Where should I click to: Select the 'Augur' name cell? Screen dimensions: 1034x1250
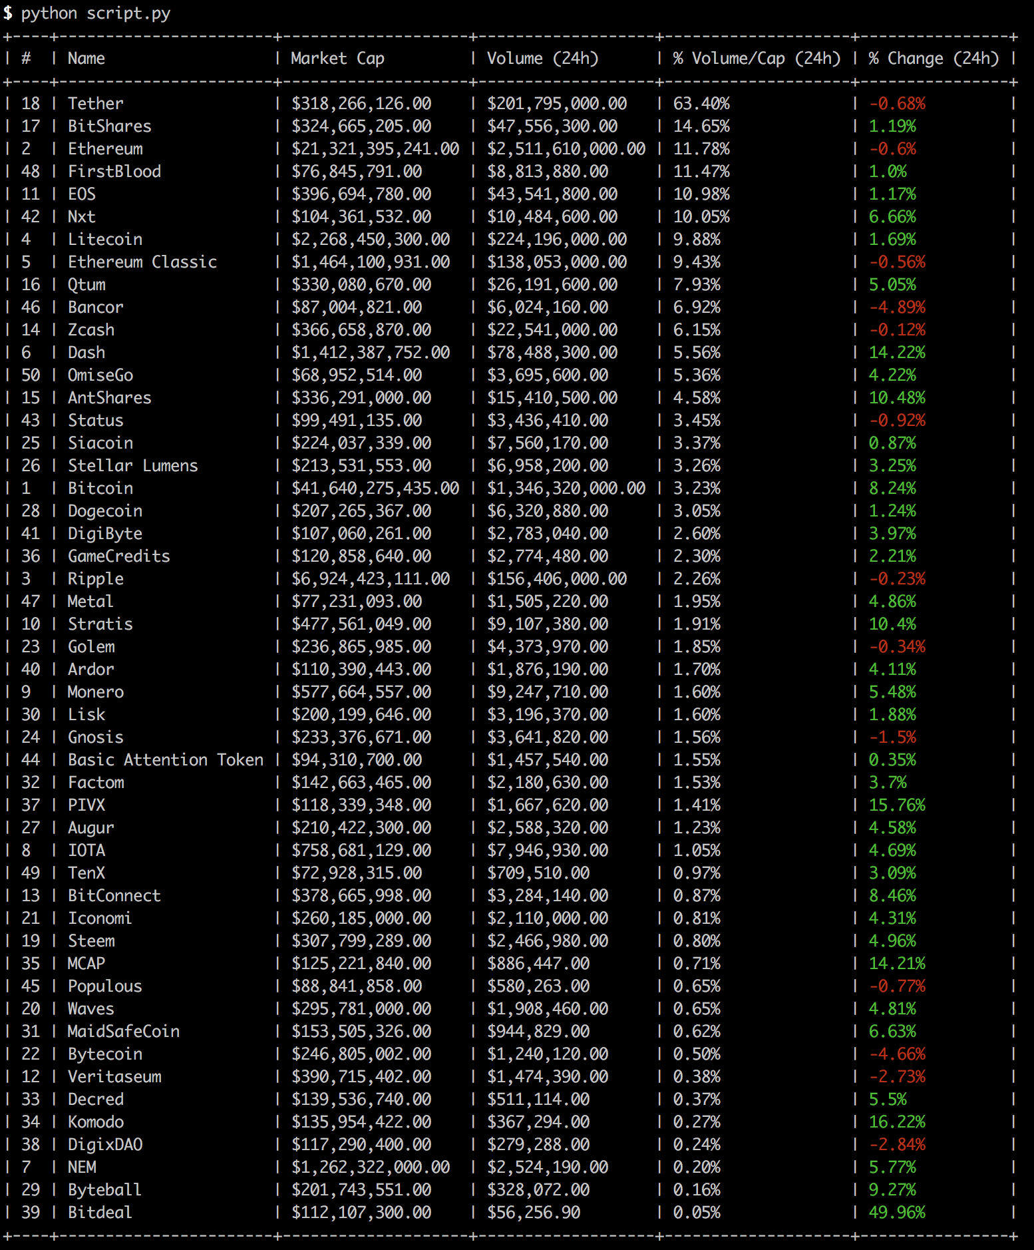point(91,828)
